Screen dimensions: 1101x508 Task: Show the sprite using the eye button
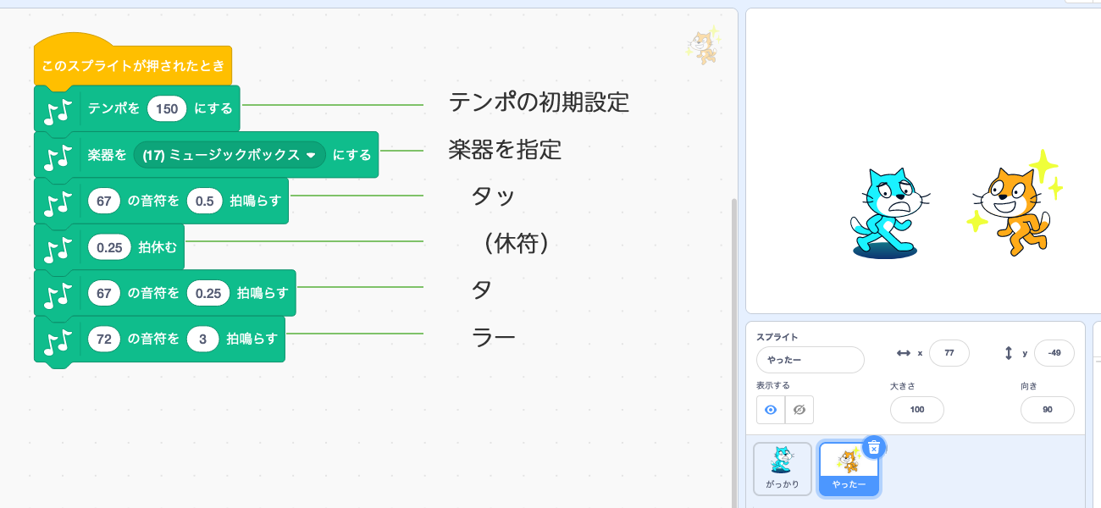pyautogui.click(x=771, y=410)
